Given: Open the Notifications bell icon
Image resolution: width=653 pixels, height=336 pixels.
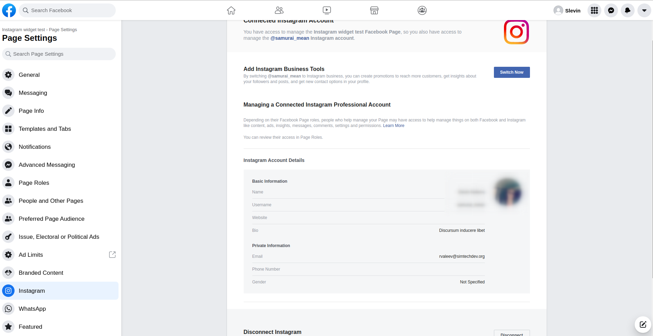Looking at the screenshot, I should [628, 10].
